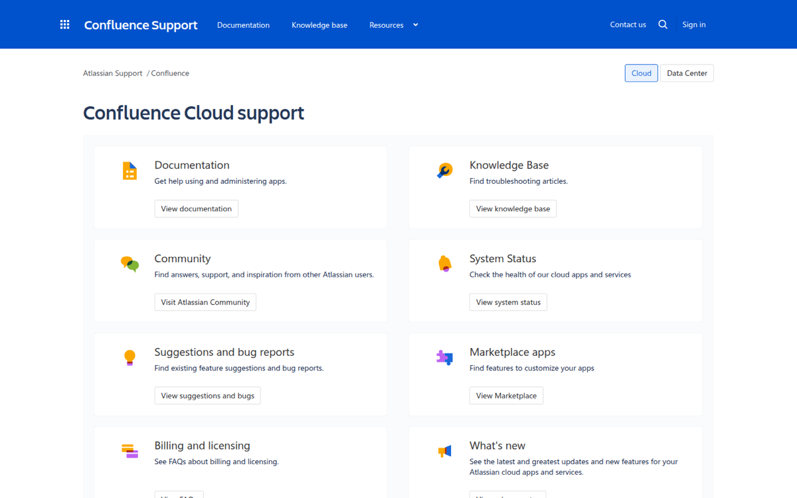Select the Cloud platform toggle
The image size is (797, 498).
[x=642, y=73]
